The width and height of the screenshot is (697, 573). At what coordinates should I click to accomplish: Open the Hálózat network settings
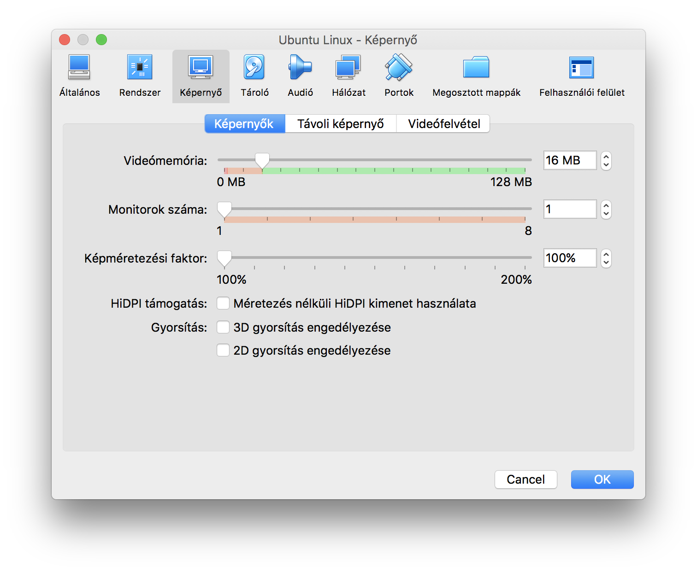(x=348, y=76)
